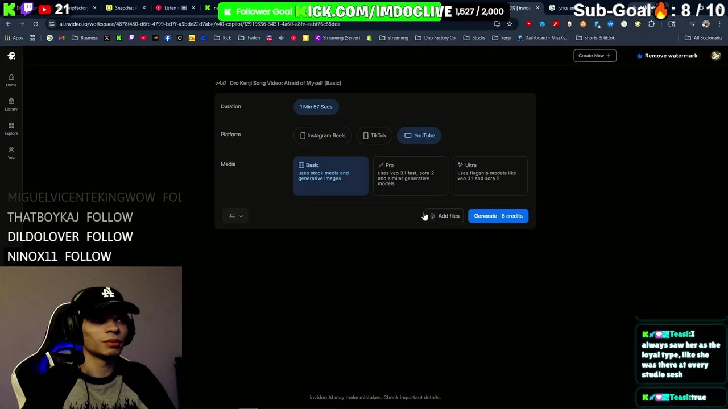728x409 pixels.
Task: Open Library in the invideo sidebar
Action: coord(11,105)
